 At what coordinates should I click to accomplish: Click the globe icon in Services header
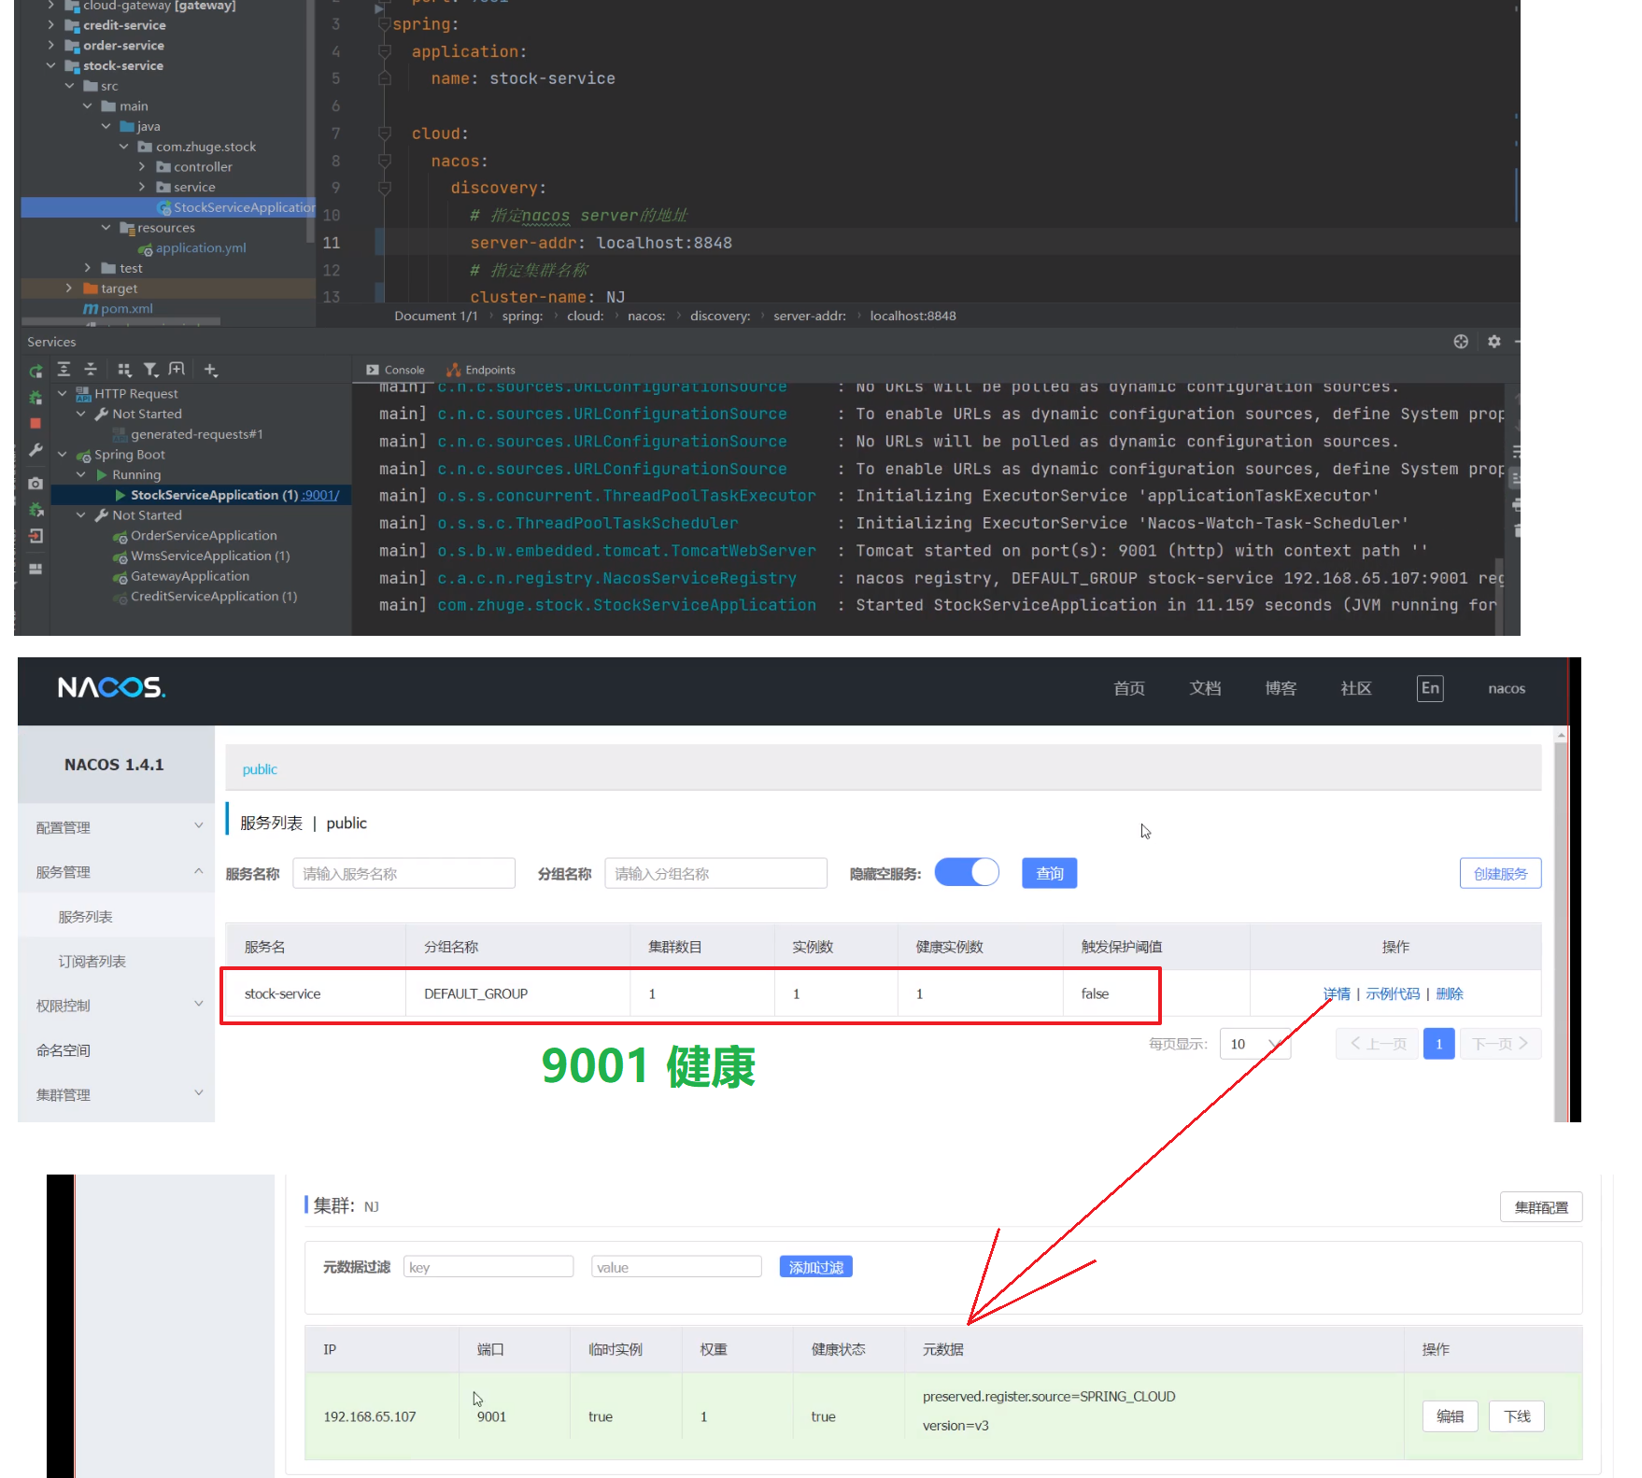pos(1461,342)
